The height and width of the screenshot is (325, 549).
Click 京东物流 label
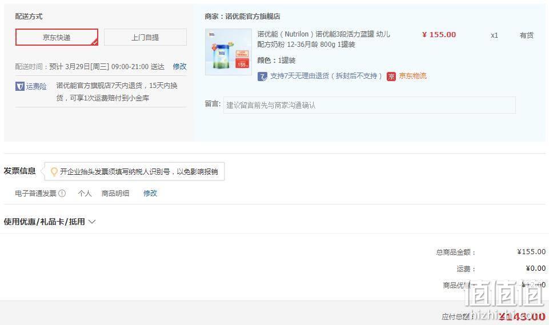pyautogui.click(x=413, y=76)
